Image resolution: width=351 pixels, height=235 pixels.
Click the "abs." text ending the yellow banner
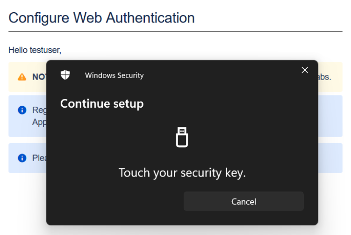tap(325, 77)
